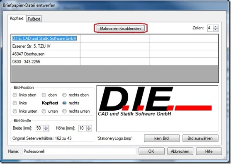The image size is (231, 164).
Task: Click empty right cell in first row
Action: pyautogui.click(x=184, y=39)
